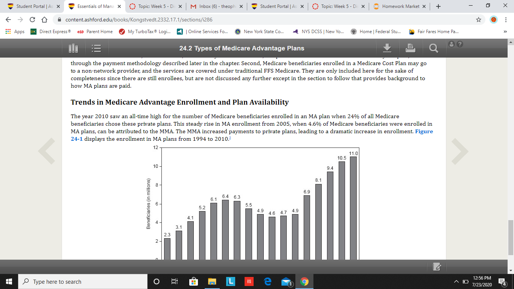This screenshot has height=289, width=514.
Task: Click the browser Forward arrow
Action: coord(21,20)
